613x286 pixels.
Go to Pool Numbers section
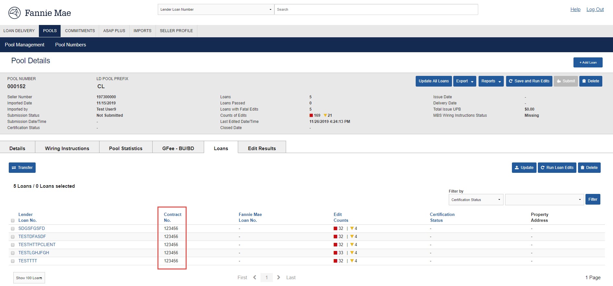click(71, 45)
